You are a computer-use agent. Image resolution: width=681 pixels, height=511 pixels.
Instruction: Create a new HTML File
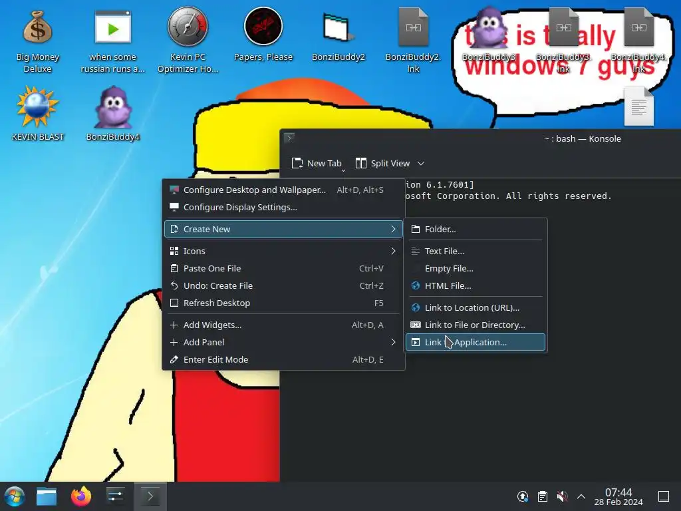(x=476, y=285)
